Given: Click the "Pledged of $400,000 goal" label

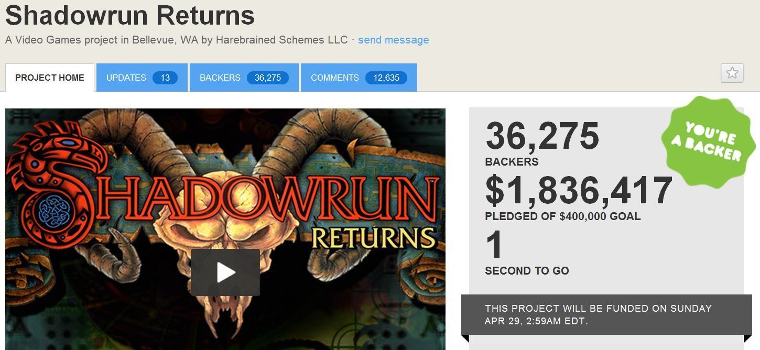Looking at the screenshot, I should 562,216.
